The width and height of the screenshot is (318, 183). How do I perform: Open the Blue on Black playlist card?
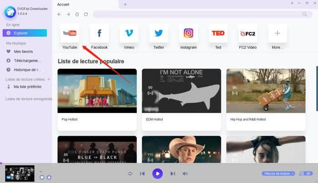pyautogui.click(x=97, y=149)
